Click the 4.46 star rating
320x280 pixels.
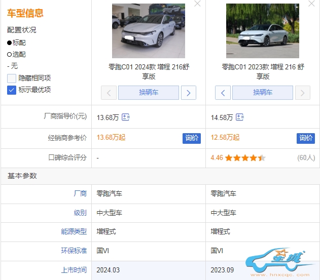[238, 158]
